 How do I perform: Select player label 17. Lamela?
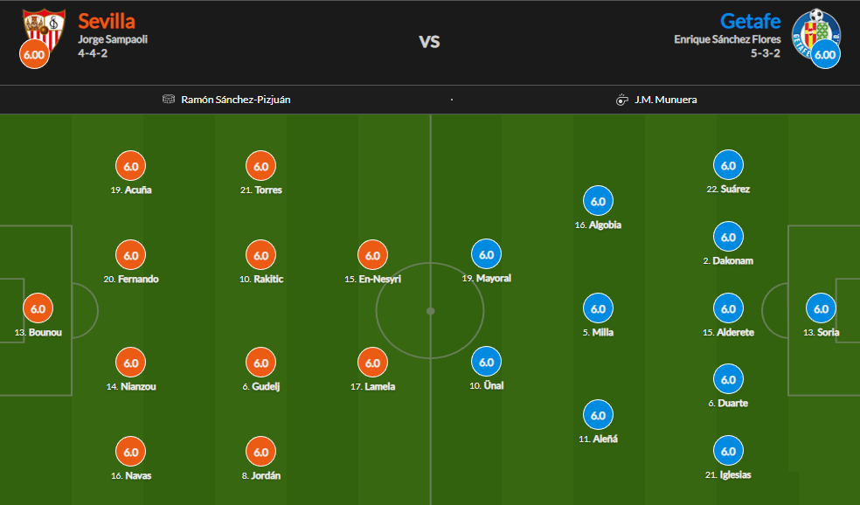point(372,386)
